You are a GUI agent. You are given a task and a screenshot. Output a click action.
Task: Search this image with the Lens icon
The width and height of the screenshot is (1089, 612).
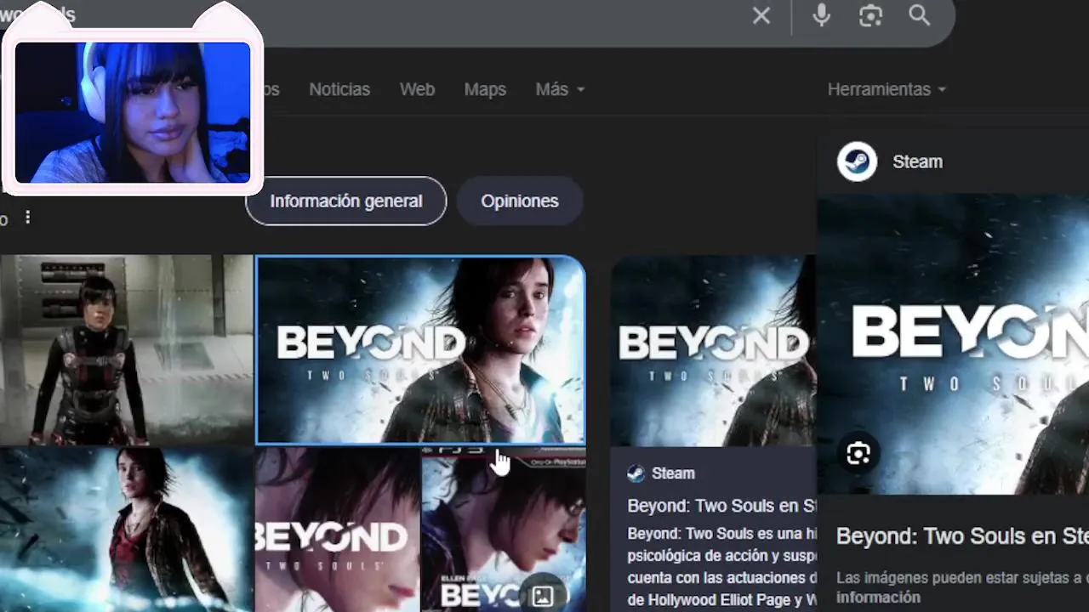[x=858, y=454]
